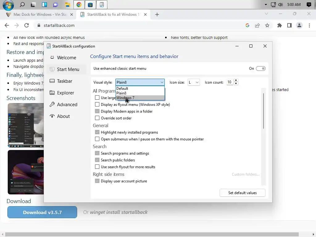Click the 5:00 AM clock
Image resolution: width=316 pixels, height=237 pixels.
pos(294,4)
